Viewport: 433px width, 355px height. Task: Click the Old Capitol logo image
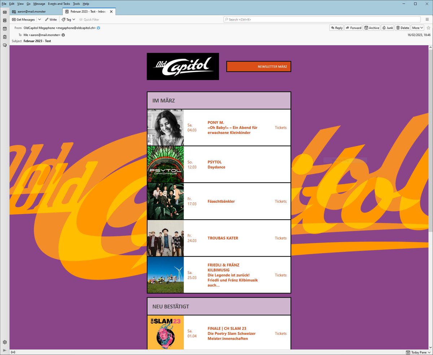pos(183,66)
